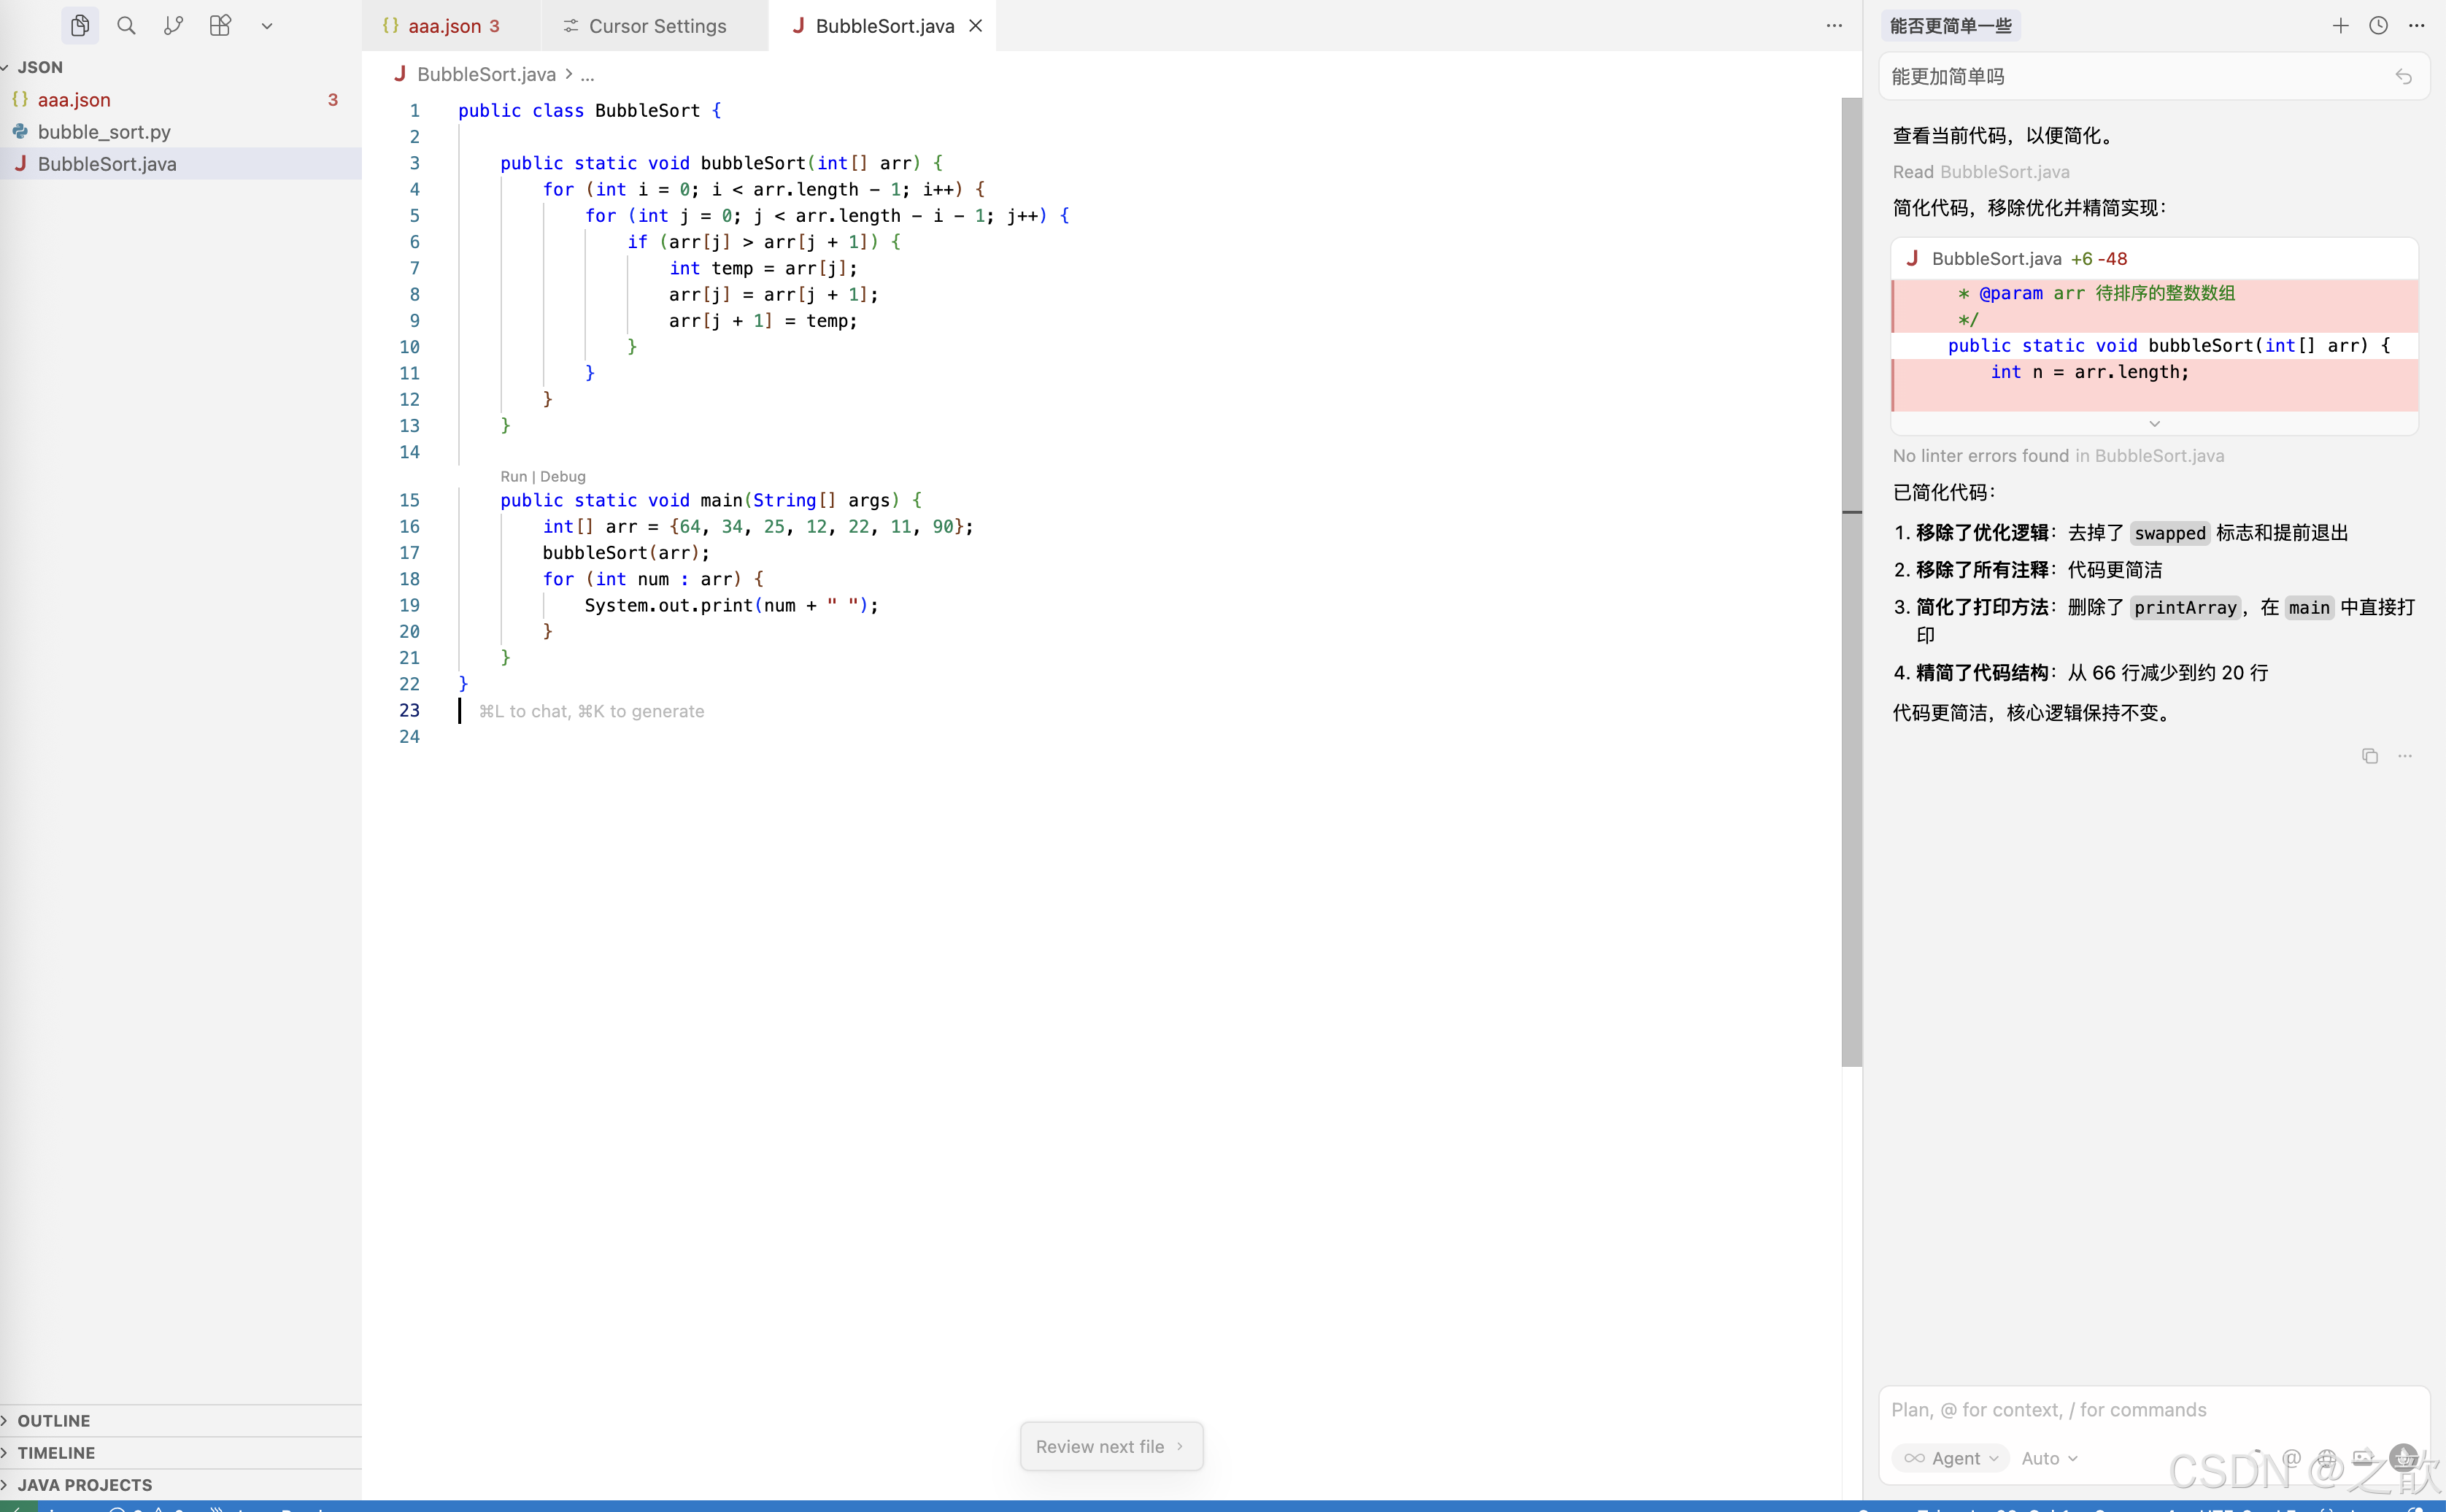Expand more sidebar views chevron
Image resolution: width=2446 pixels, height=1512 pixels.
[x=267, y=26]
